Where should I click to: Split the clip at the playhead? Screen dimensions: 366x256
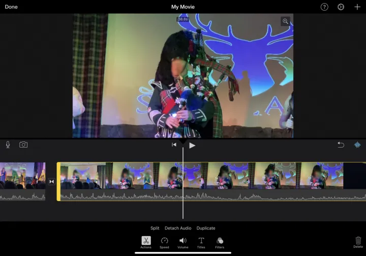155,228
